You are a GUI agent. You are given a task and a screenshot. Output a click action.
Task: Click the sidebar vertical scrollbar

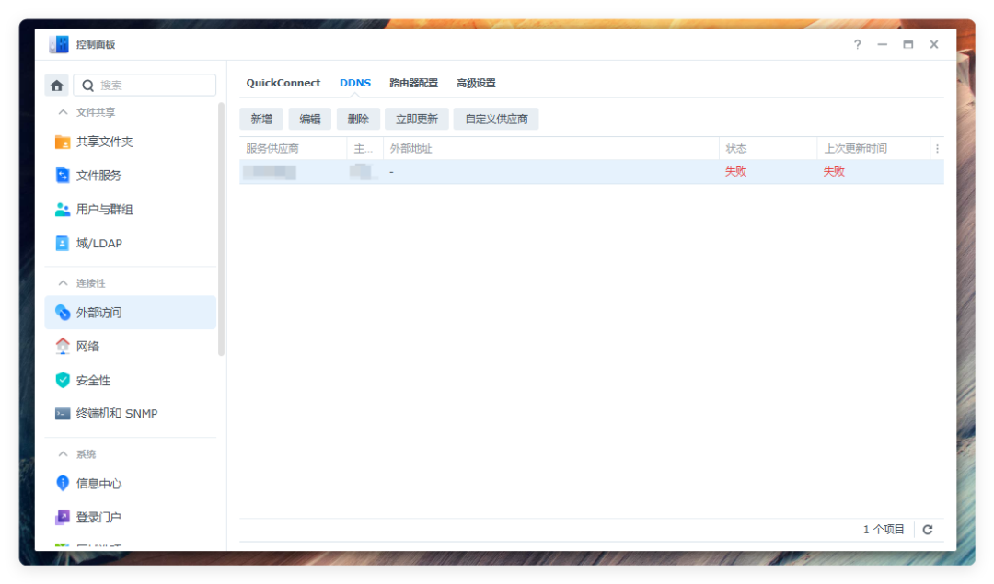tap(221, 229)
